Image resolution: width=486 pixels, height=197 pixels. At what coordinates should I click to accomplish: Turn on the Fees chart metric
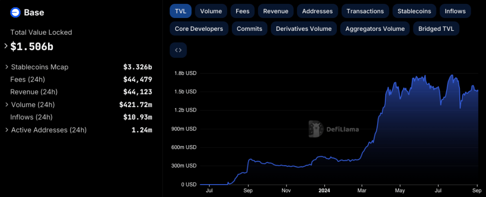click(x=243, y=11)
